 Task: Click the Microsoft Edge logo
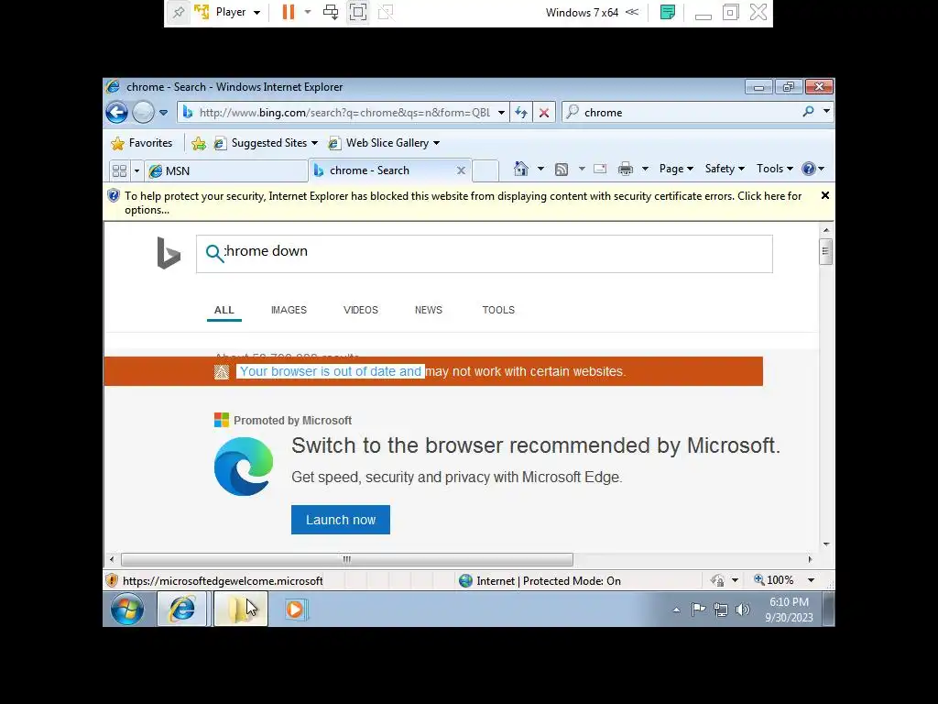click(244, 467)
